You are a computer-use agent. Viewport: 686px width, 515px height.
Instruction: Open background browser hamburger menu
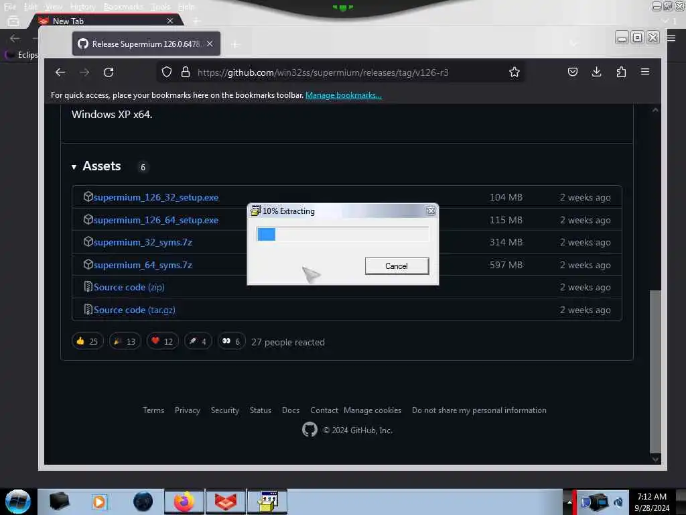click(671, 38)
